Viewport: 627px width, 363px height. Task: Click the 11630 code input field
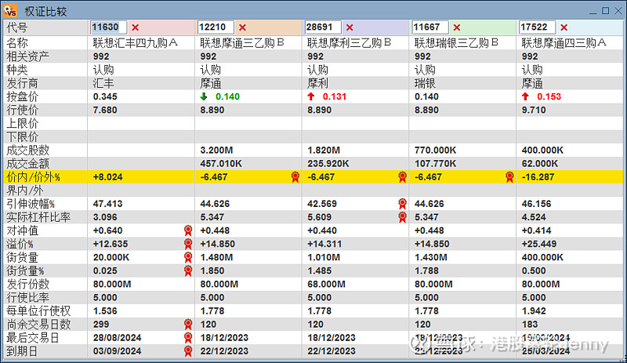(108, 27)
